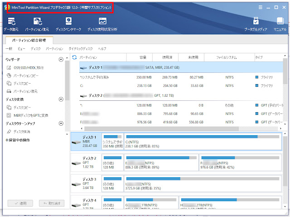Select the C: partition row in the list
Image resolution: width=290 pixels, height=217 pixels.
181,86
